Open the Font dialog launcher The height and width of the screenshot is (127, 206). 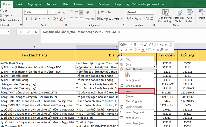click(x=66, y=25)
